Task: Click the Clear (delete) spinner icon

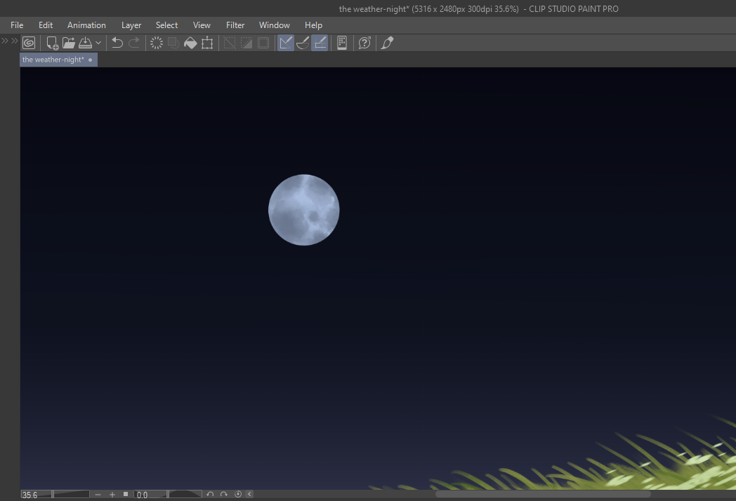Action: tap(157, 43)
